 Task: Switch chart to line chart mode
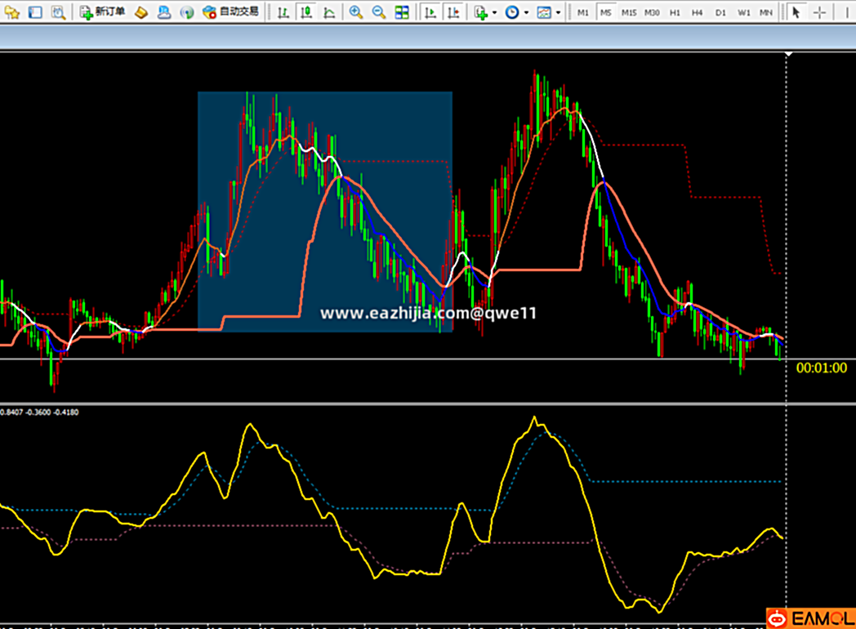[328, 12]
